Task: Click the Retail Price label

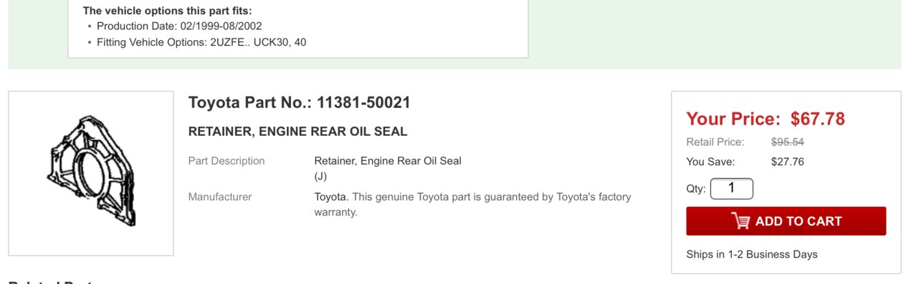Action: point(715,142)
